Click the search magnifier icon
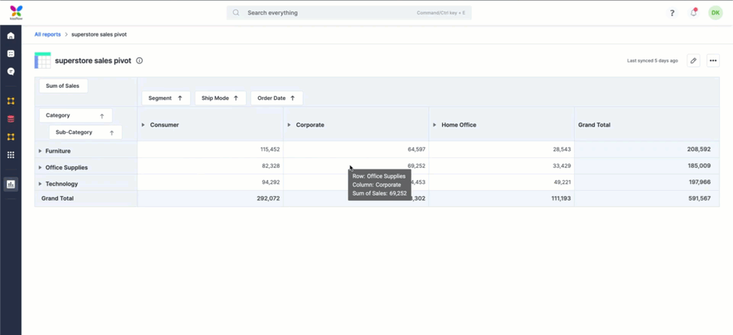733x335 pixels. pos(236,13)
